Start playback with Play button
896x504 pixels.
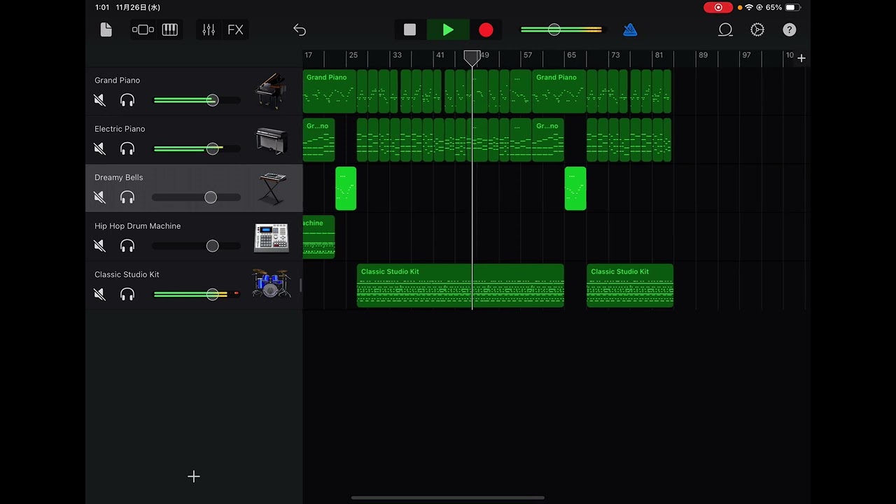click(x=448, y=29)
